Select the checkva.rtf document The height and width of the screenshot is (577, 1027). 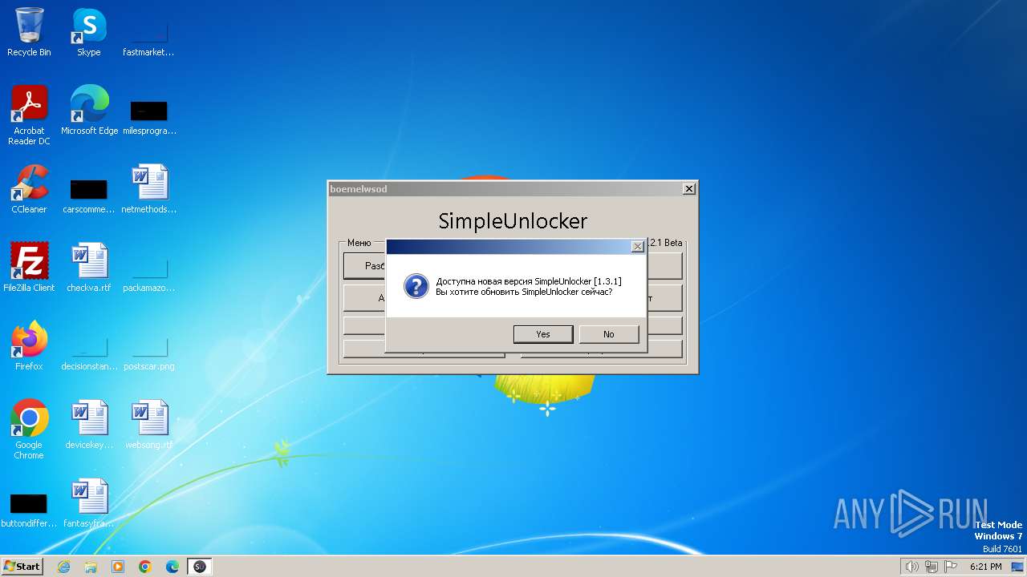pyautogui.click(x=89, y=268)
